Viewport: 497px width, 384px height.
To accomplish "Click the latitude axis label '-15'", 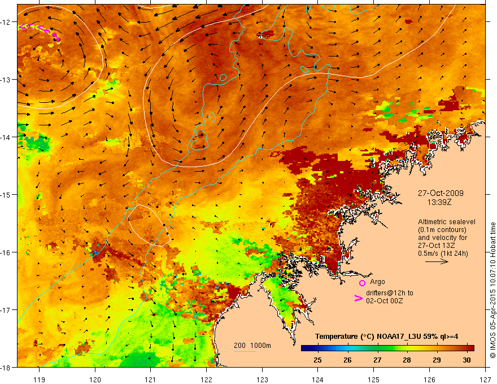I will pyautogui.click(x=6, y=194).
